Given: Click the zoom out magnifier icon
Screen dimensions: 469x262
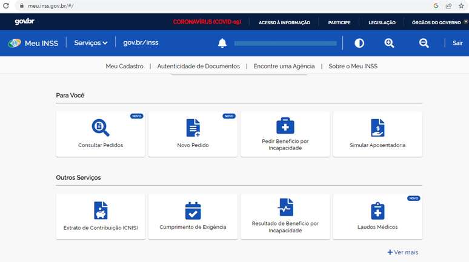Looking at the screenshot, I should click(x=424, y=44).
